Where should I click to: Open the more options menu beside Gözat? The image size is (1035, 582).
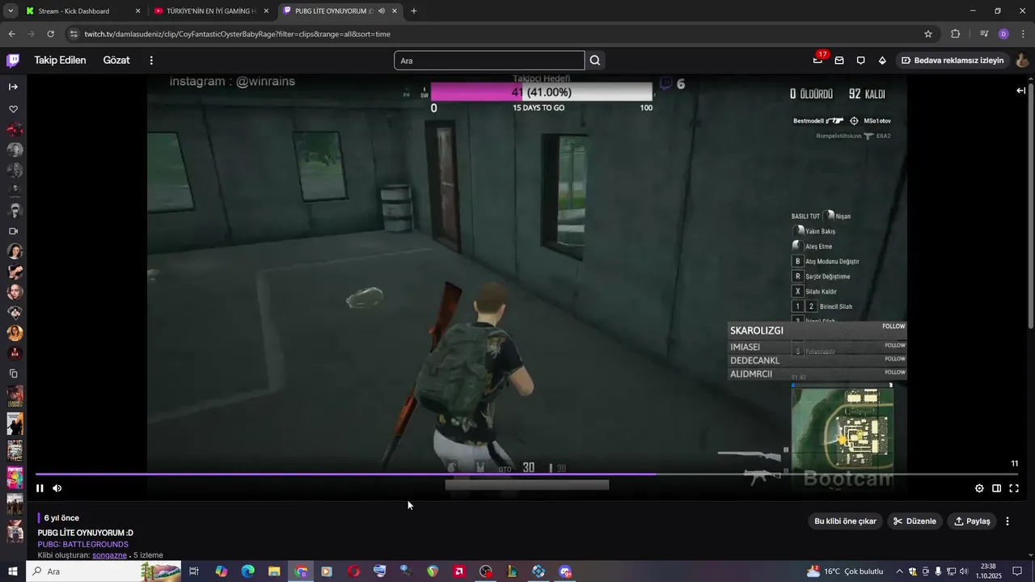[x=150, y=61]
